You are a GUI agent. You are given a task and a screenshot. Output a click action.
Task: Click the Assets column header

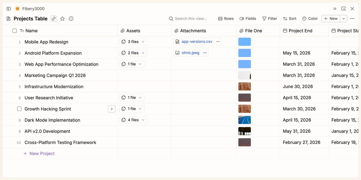[144, 31]
